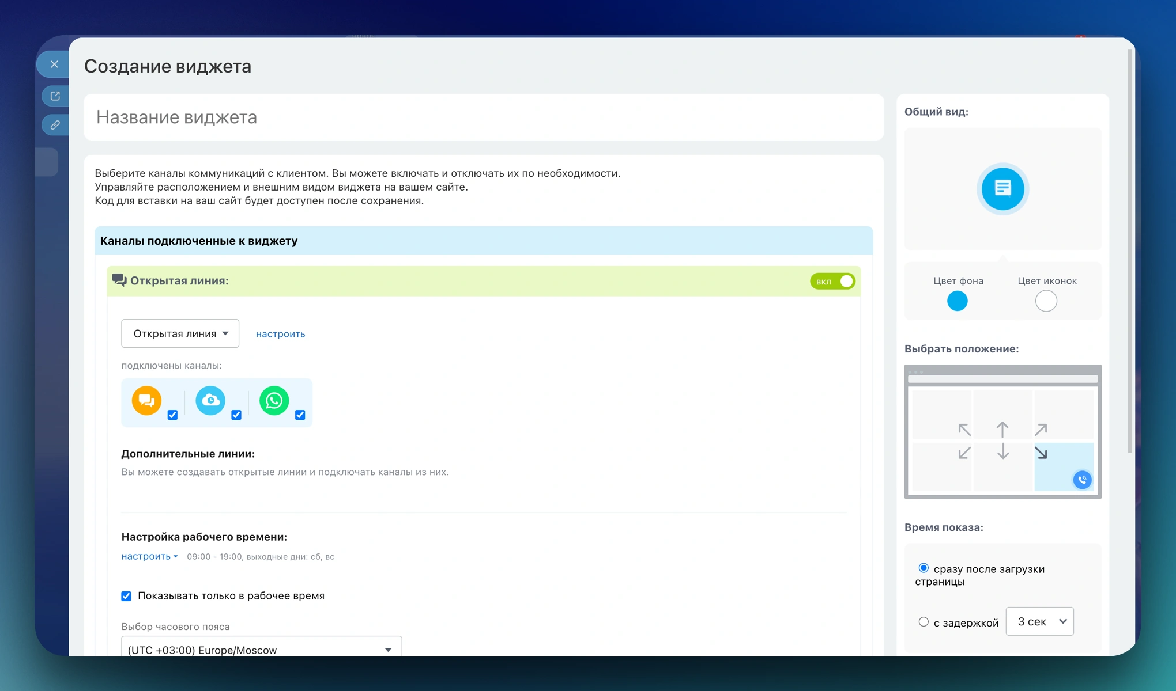Pick the blue Цвет фона swatch
Viewport: 1176px width, 691px height.
[957, 301]
